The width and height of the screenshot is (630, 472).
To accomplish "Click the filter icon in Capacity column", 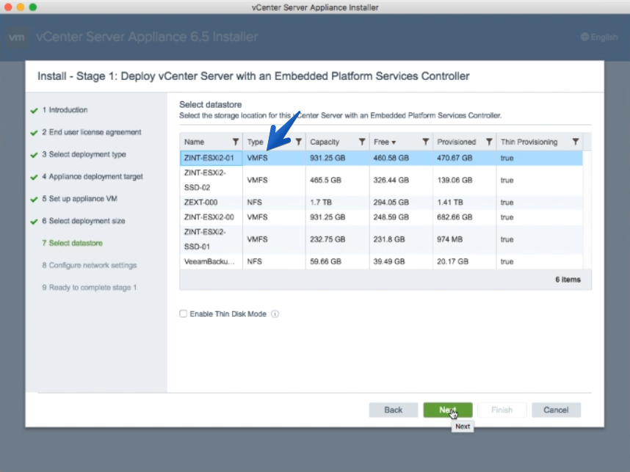I will click(362, 142).
